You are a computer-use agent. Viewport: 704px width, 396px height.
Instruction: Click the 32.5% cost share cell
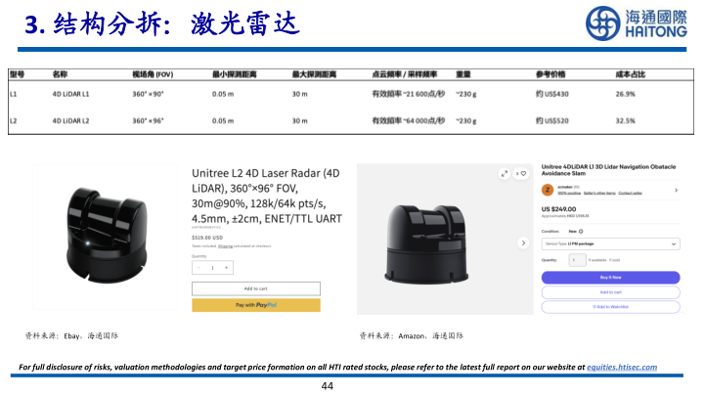pyautogui.click(x=626, y=121)
